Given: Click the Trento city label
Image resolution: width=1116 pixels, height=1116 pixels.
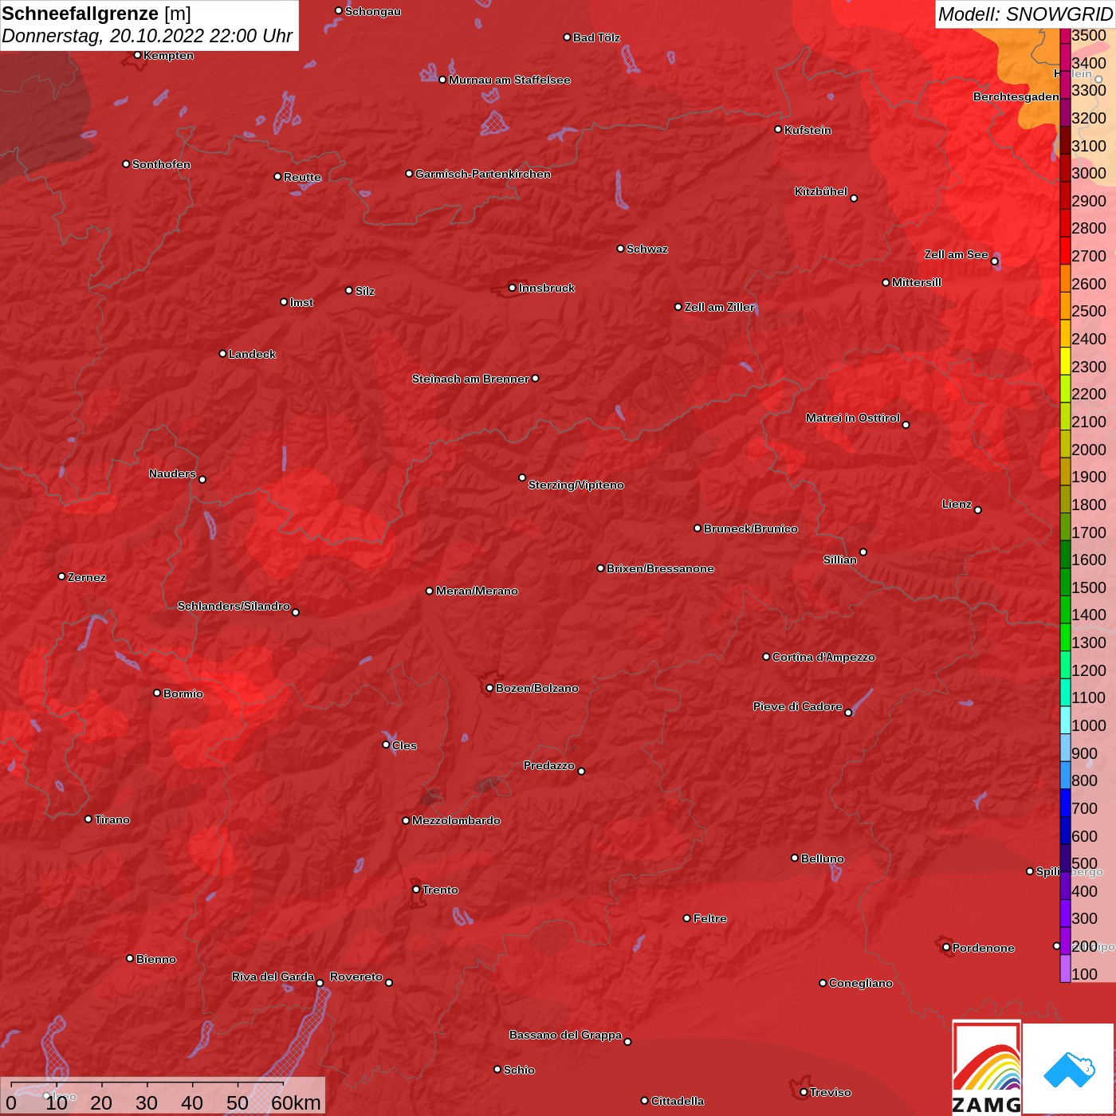Looking at the screenshot, I should pos(440,890).
